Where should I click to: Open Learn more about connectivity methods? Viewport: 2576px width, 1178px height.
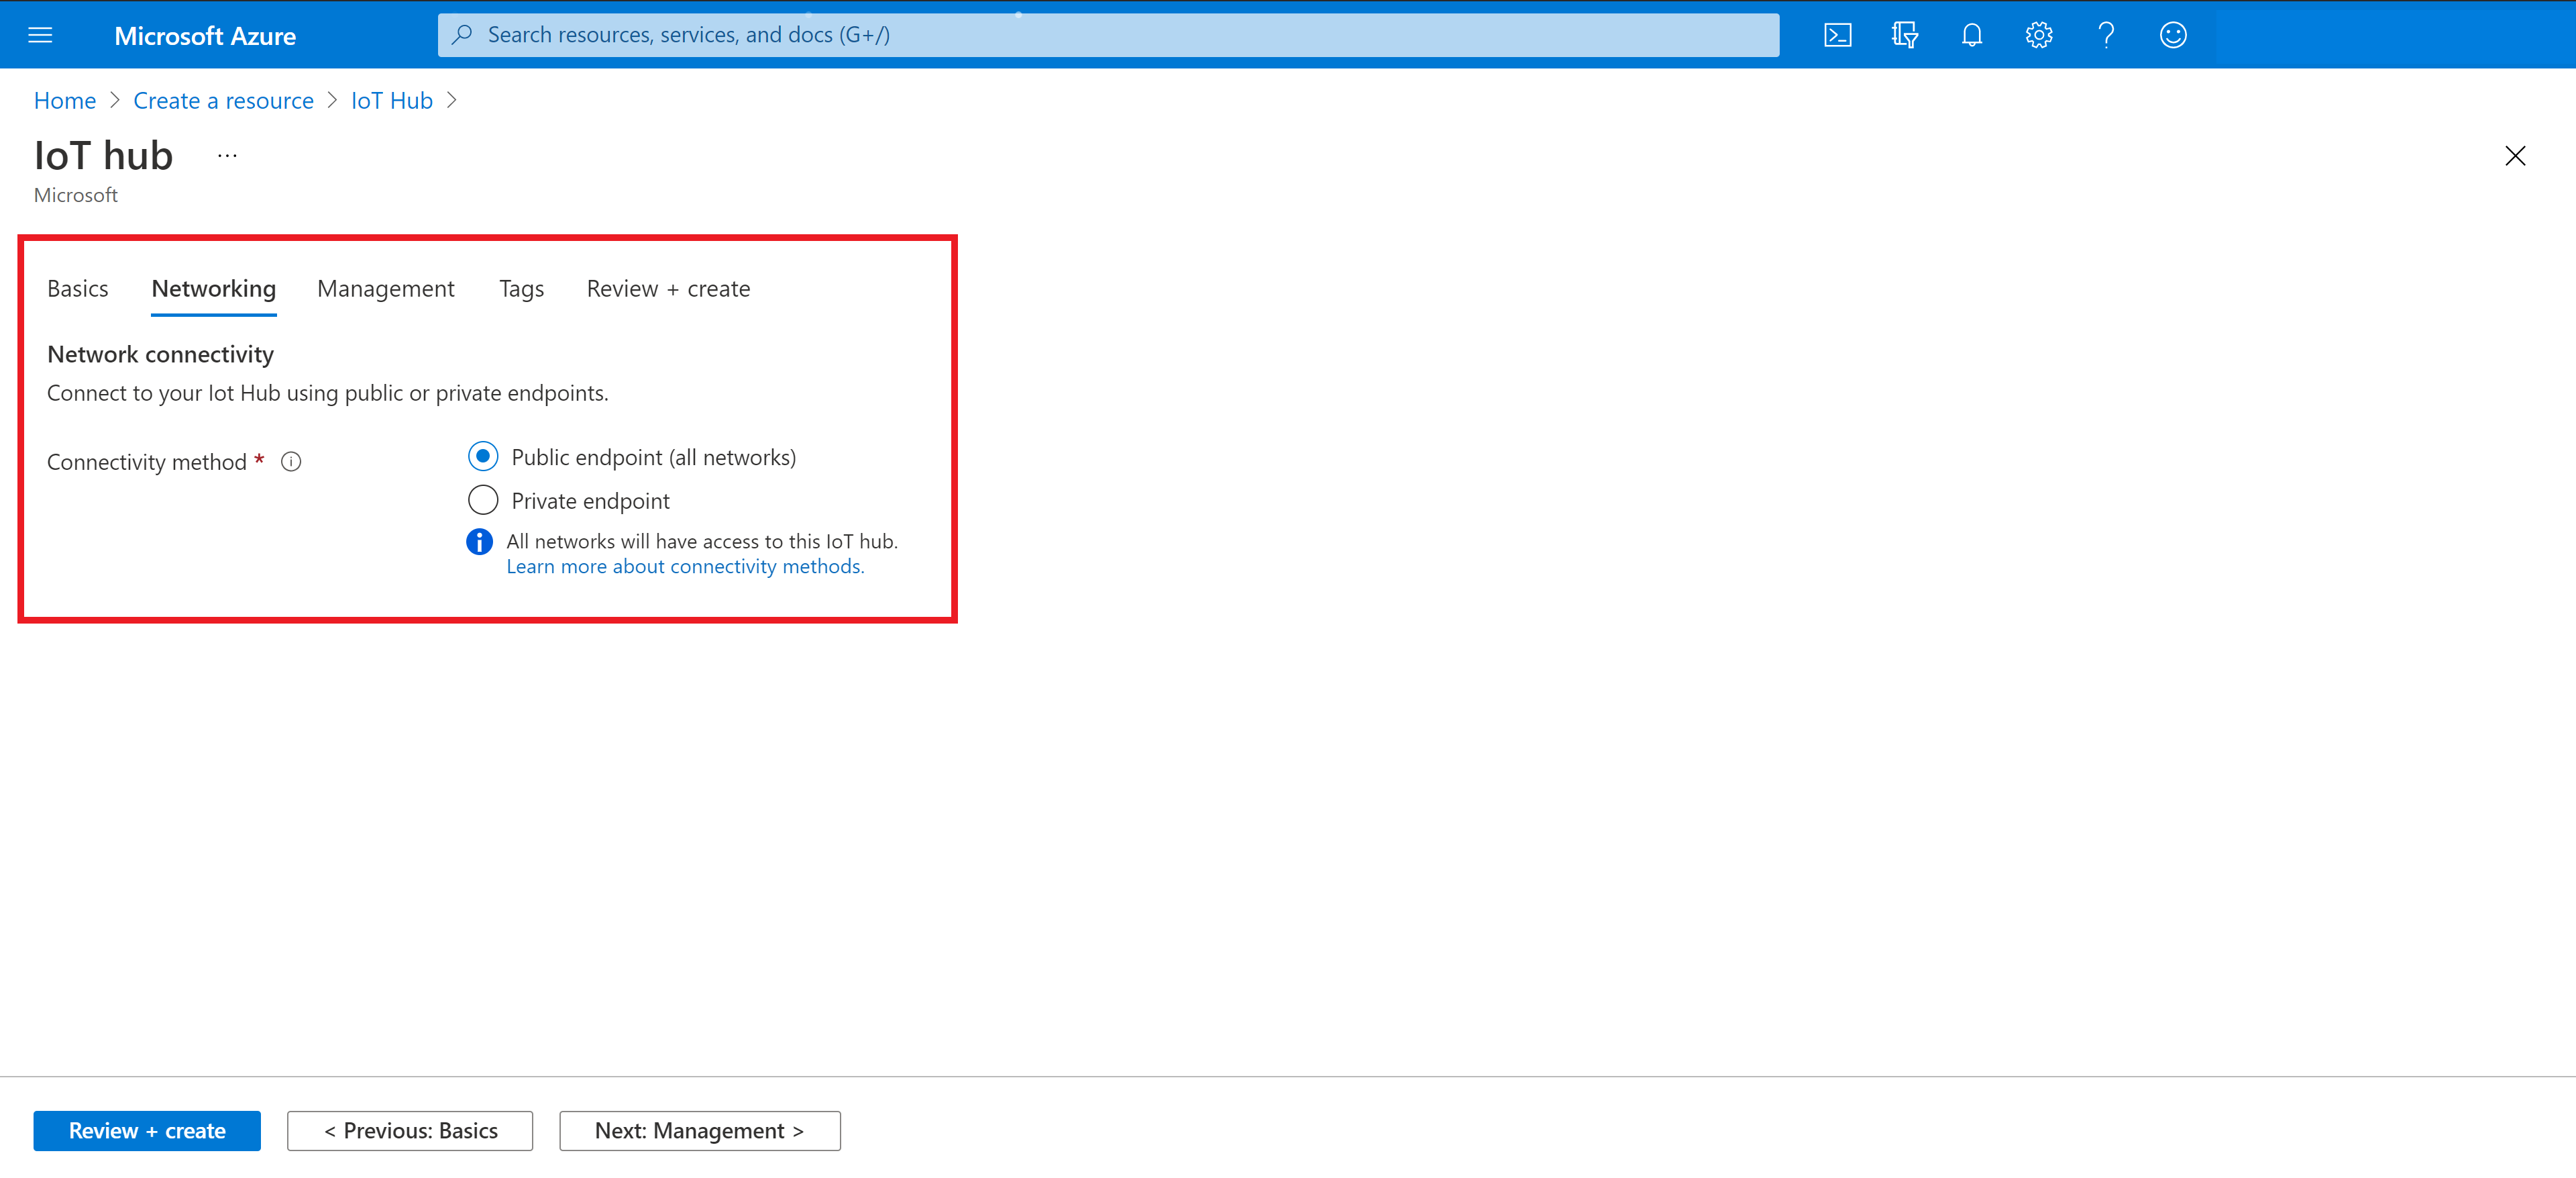pos(685,565)
